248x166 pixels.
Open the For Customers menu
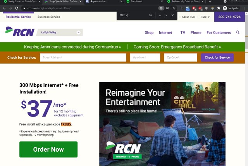coord(219,32)
